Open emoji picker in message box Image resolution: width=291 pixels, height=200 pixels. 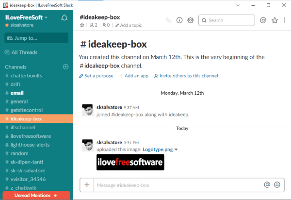click(x=277, y=184)
